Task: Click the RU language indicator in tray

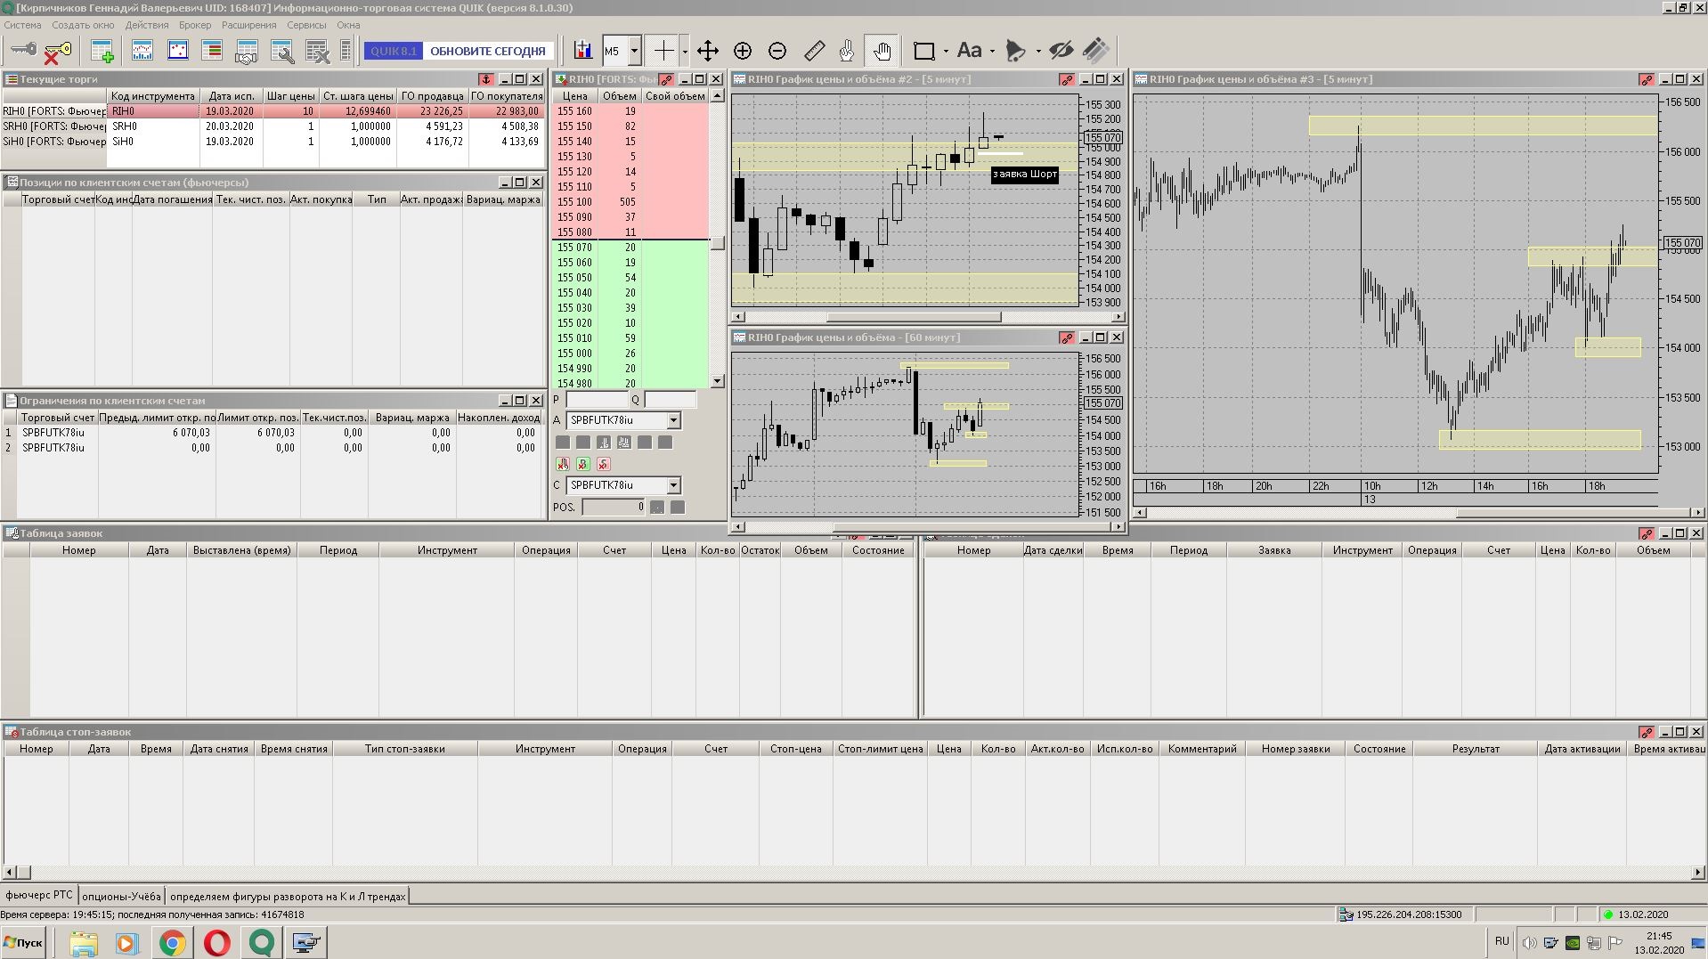Action: pyautogui.click(x=1502, y=941)
